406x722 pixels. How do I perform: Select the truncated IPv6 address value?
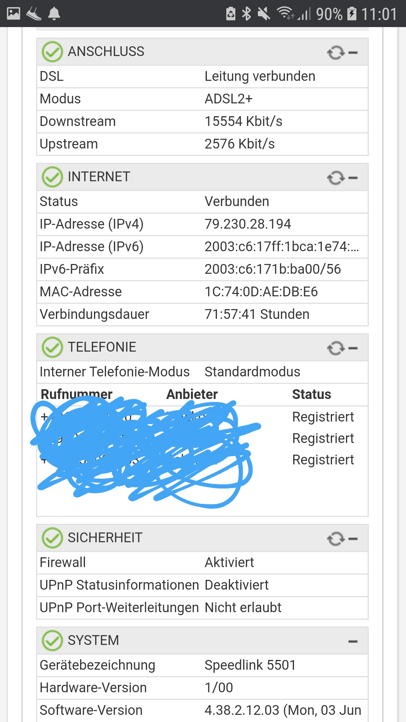tap(282, 247)
